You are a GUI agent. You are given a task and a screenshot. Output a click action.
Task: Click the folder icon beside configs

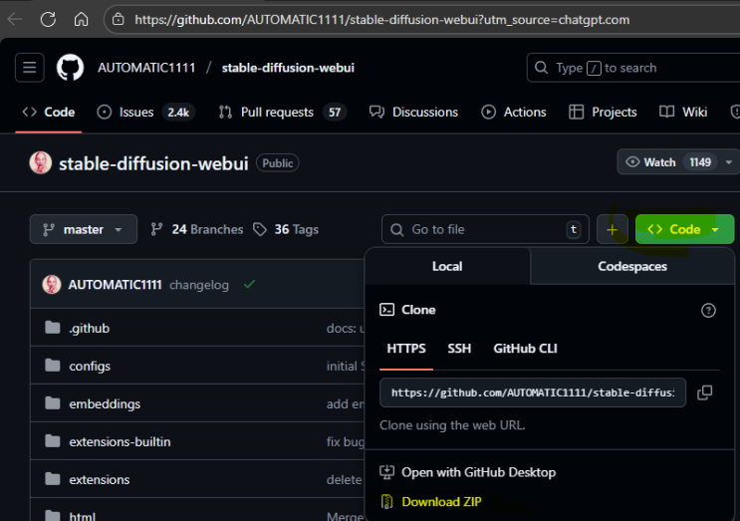[x=53, y=366]
